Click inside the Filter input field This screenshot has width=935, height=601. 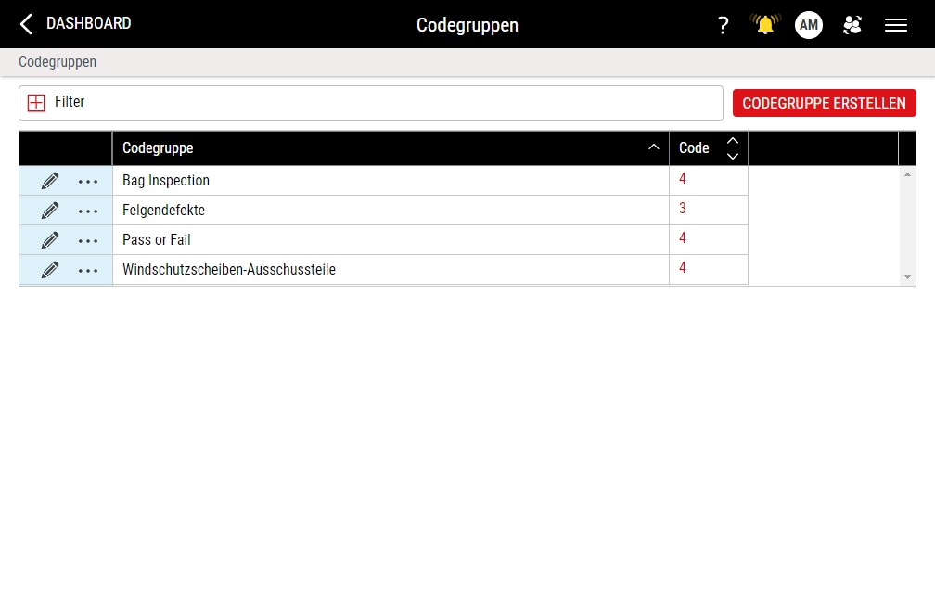tap(371, 102)
